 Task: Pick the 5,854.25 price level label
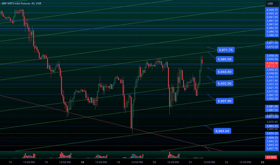[x=272, y=133]
